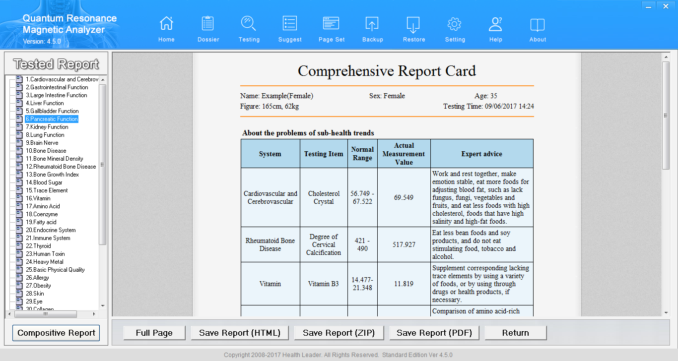Select 16.Vitamin report
Image resolution: width=678 pixels, height=361 pixels.
(38, 198)
